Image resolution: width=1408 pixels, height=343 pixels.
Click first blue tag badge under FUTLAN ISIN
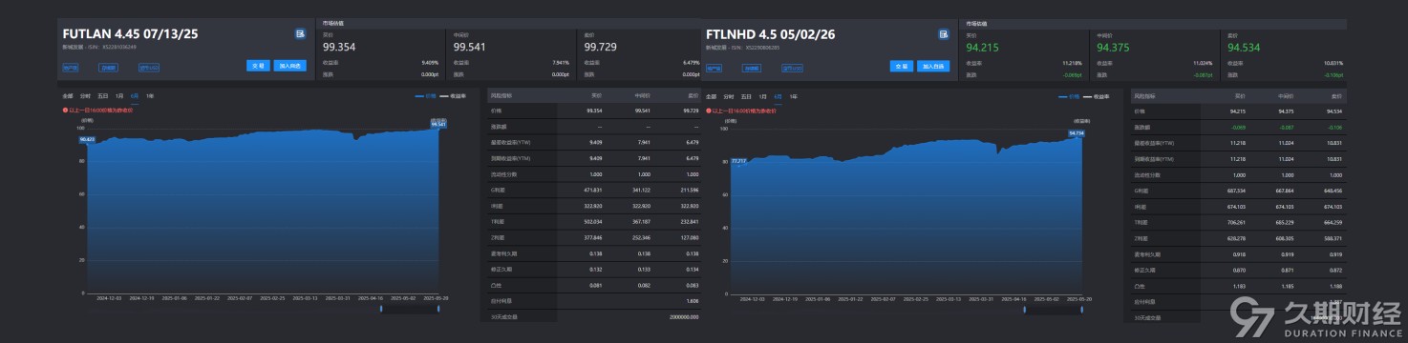(71, 68)
